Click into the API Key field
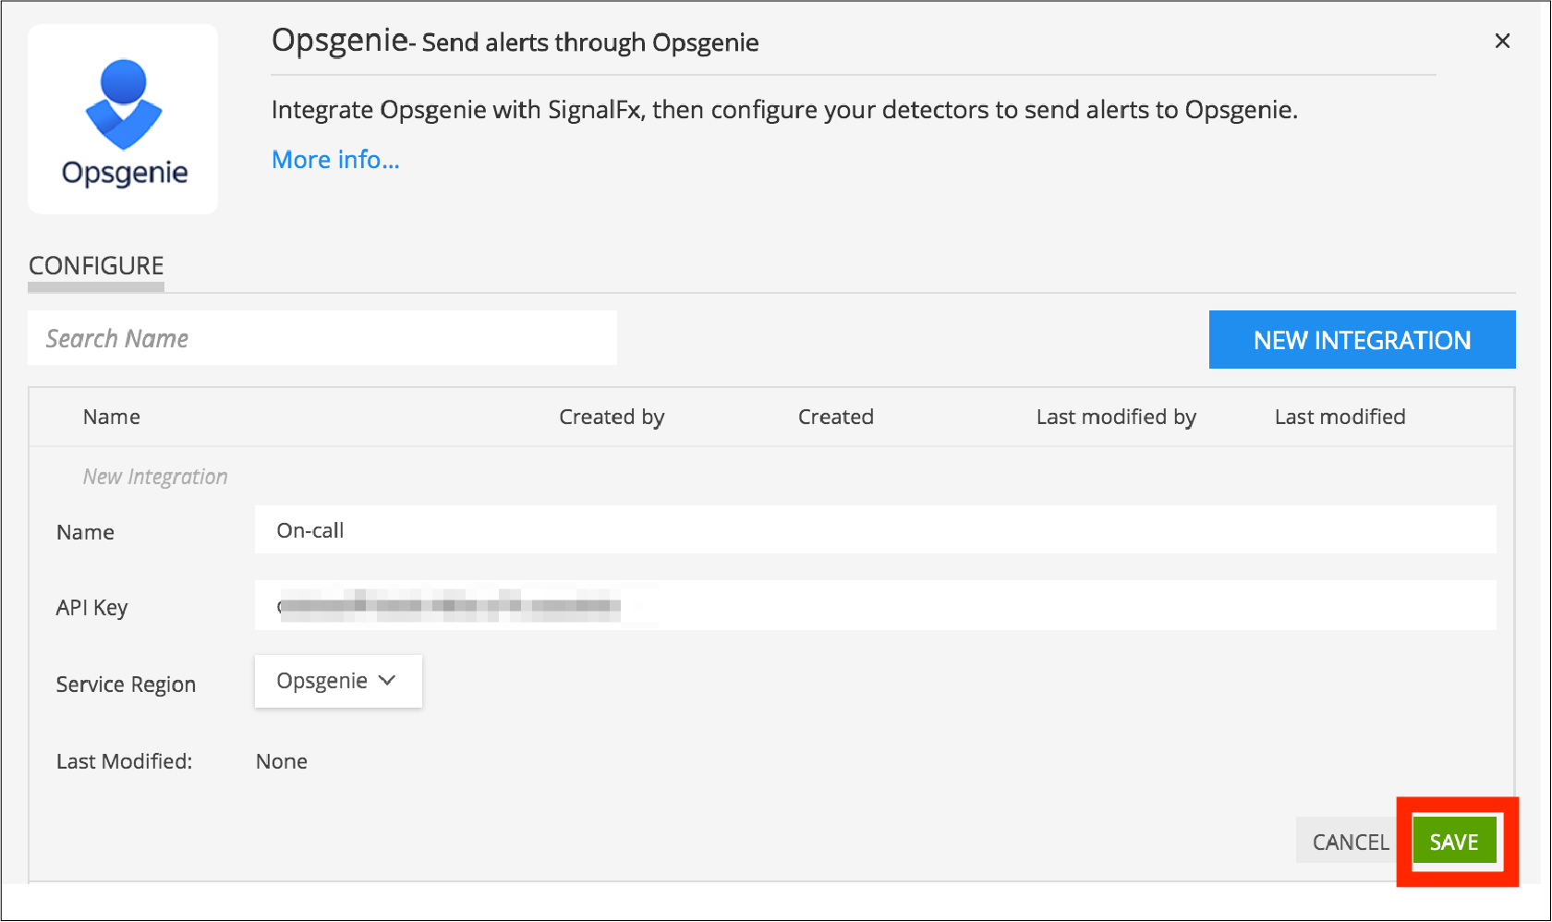 point(875,606)
